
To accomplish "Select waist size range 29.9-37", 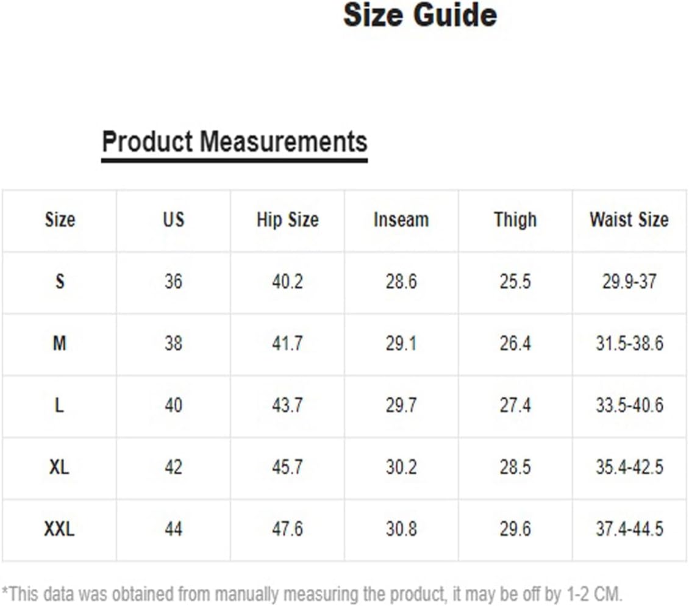I will coord(629,281).
